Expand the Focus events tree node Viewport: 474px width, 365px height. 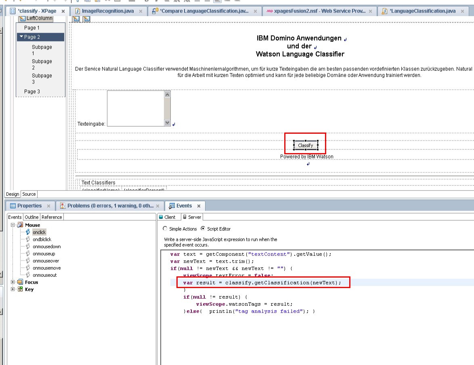13,282
